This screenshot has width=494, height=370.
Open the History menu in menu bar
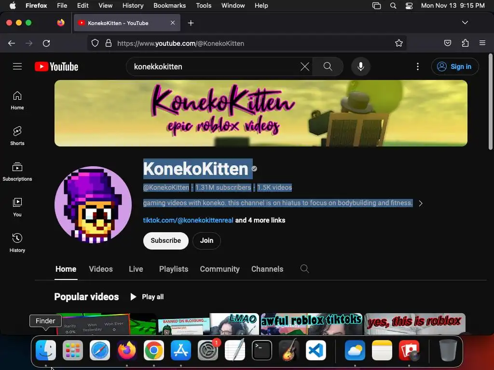pos(133,5)
